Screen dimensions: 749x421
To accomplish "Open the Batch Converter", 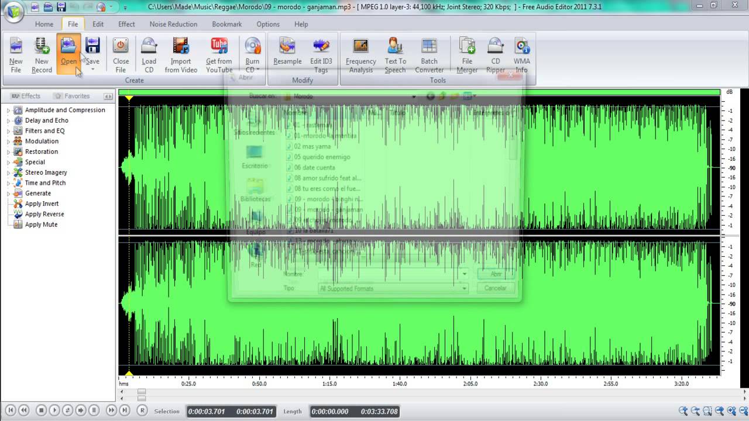I will click(x=429, y=56).
